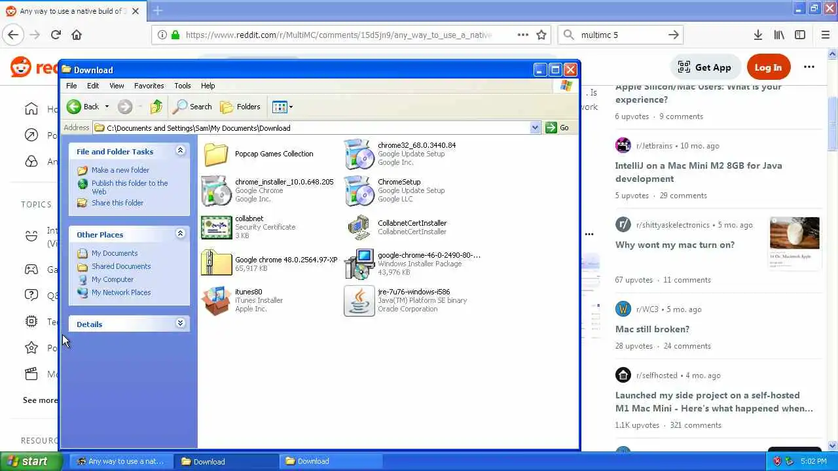Click the browser back arrow button
838x471 pixels.
tap(13, 35)
